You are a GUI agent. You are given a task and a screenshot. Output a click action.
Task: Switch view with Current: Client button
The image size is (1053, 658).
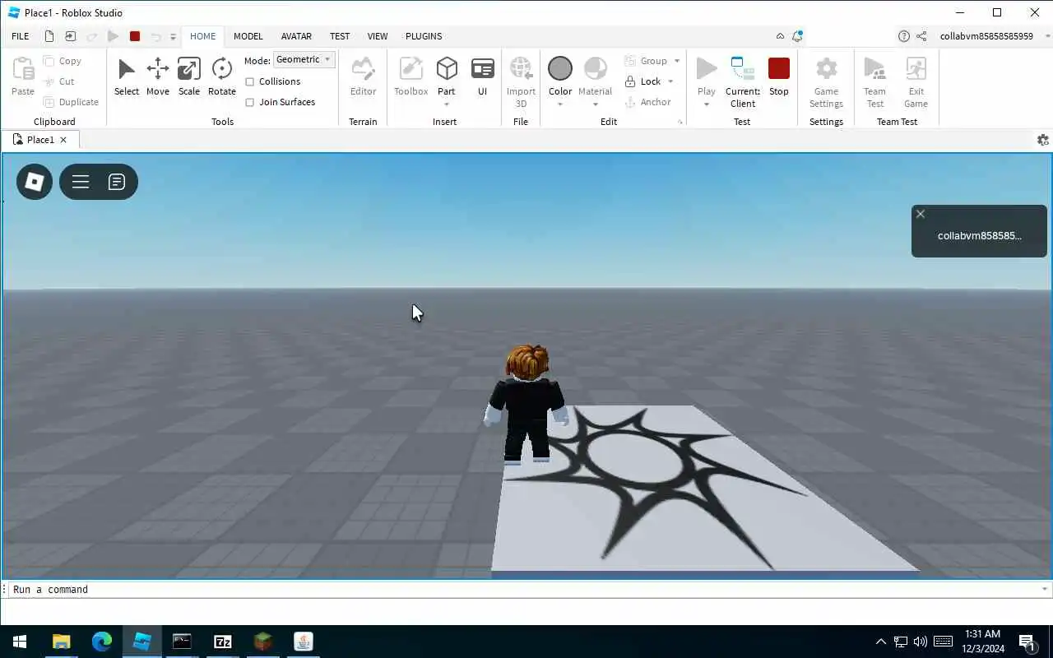pos(743,82)
